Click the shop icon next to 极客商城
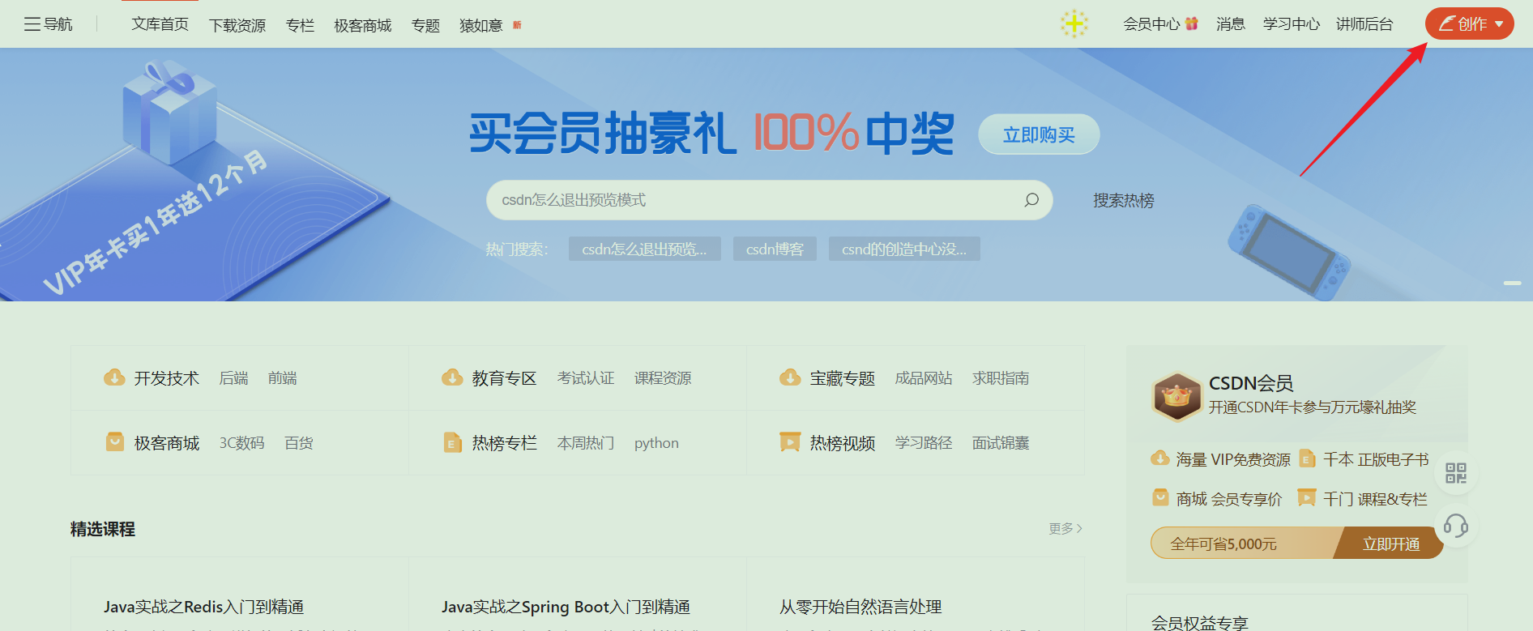The width and height of the screenshot is (1533, 631). pos(115,441)
